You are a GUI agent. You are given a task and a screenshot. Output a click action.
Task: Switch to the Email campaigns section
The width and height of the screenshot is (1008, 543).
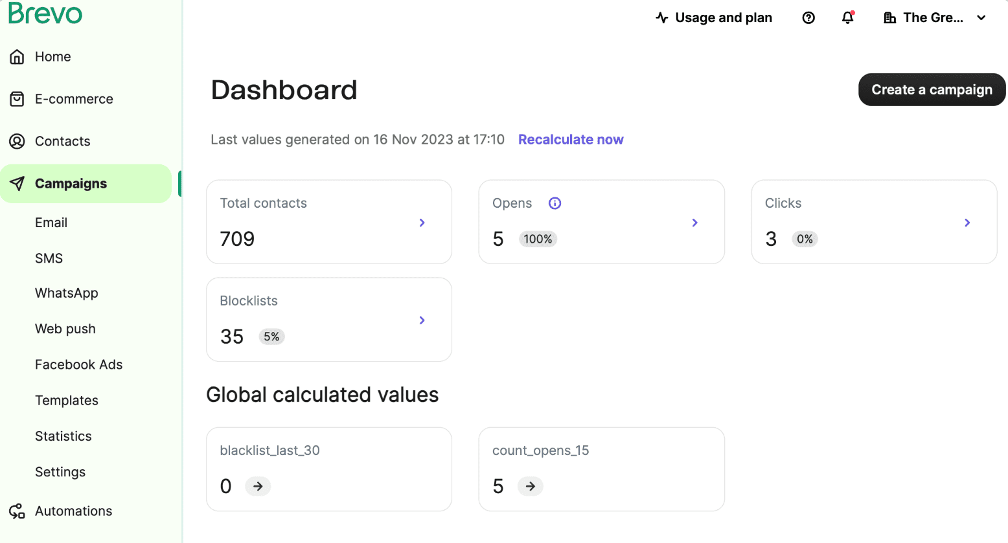[51, 222]
